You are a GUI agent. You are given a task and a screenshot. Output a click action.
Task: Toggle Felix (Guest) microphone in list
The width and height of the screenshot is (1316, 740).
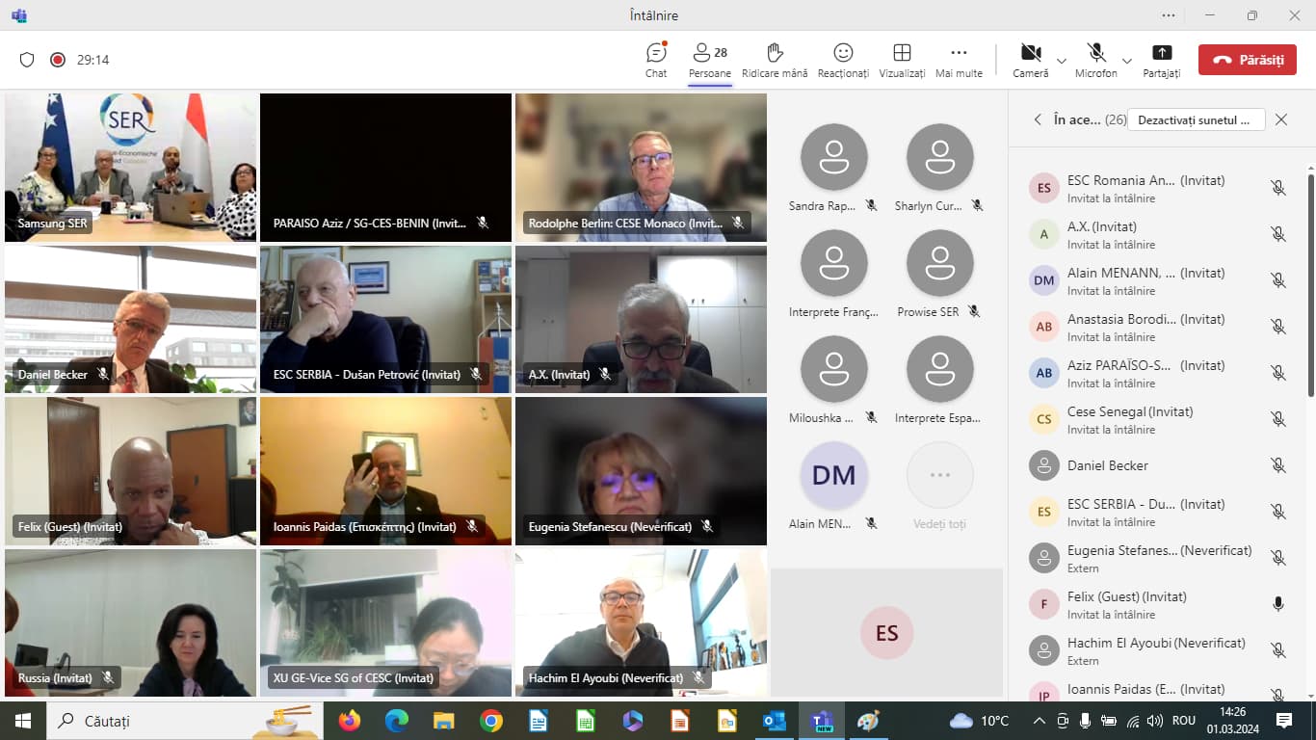1277,604
